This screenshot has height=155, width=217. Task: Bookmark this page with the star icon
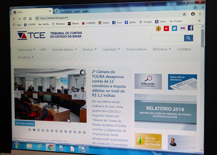point(184,14)
